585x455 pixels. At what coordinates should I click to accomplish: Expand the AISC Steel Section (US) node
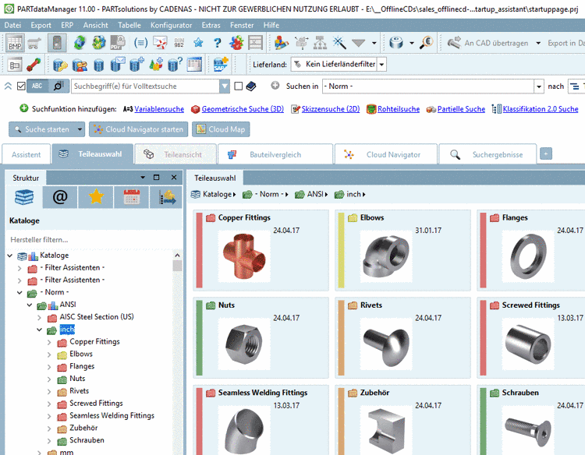point(39,318)
